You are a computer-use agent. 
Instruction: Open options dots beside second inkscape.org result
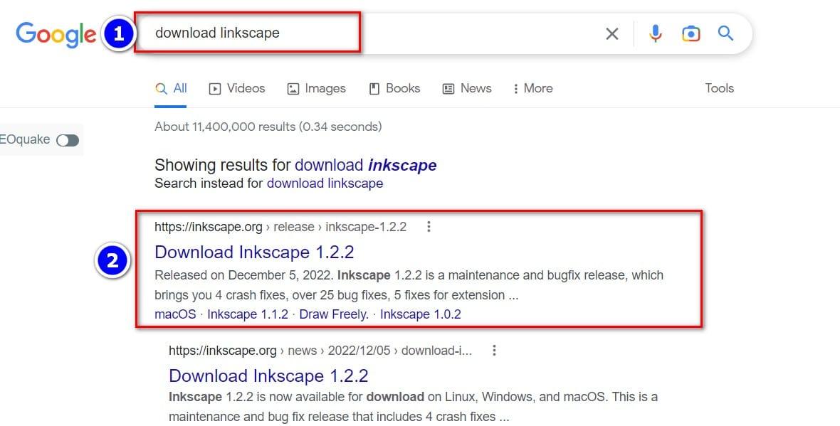tap(494, 351)
